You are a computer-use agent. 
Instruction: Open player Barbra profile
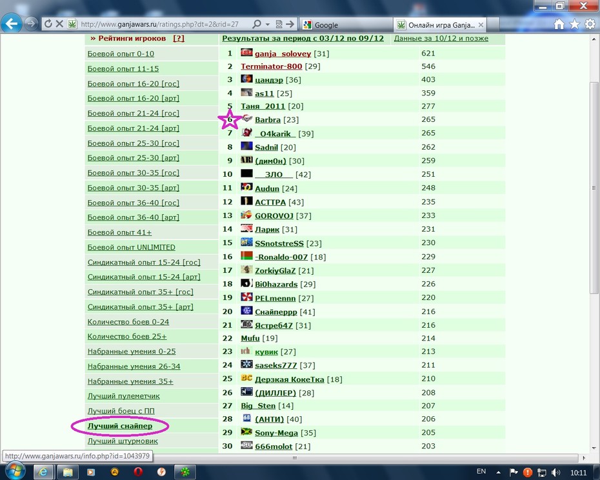coord(268,120)
